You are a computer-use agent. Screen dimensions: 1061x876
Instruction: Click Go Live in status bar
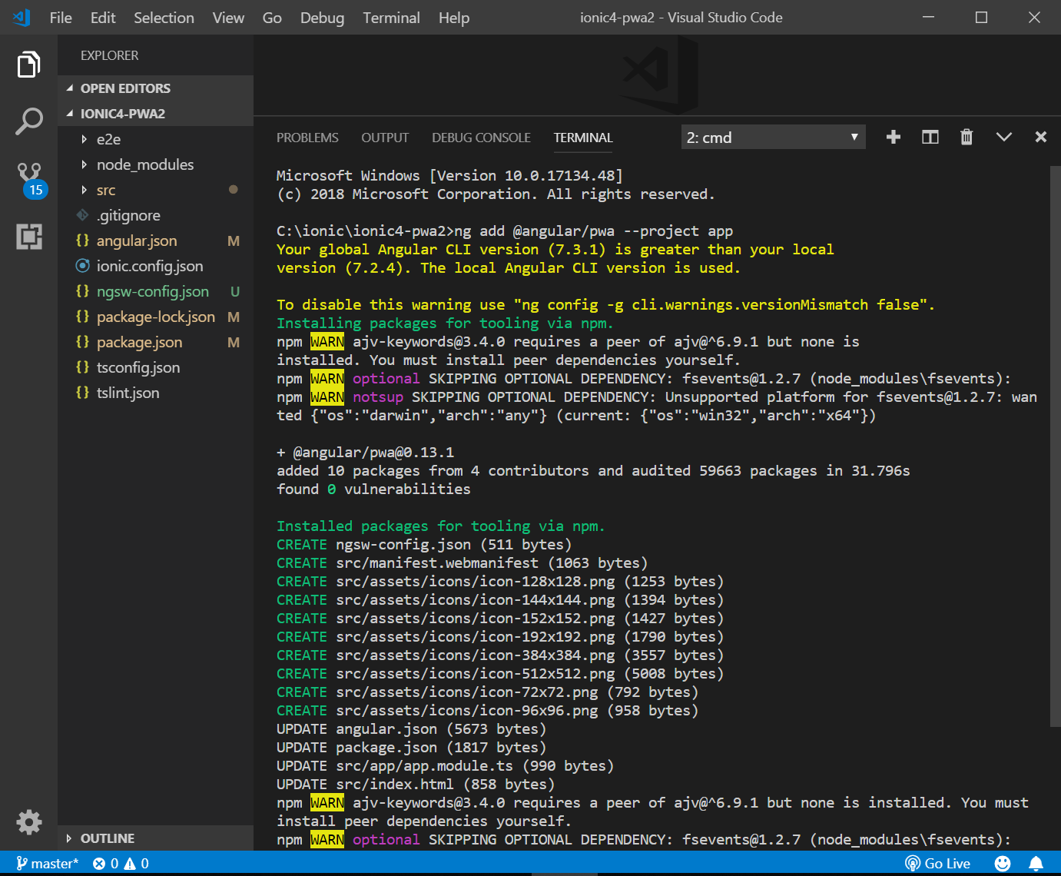(x=937, y=864)
